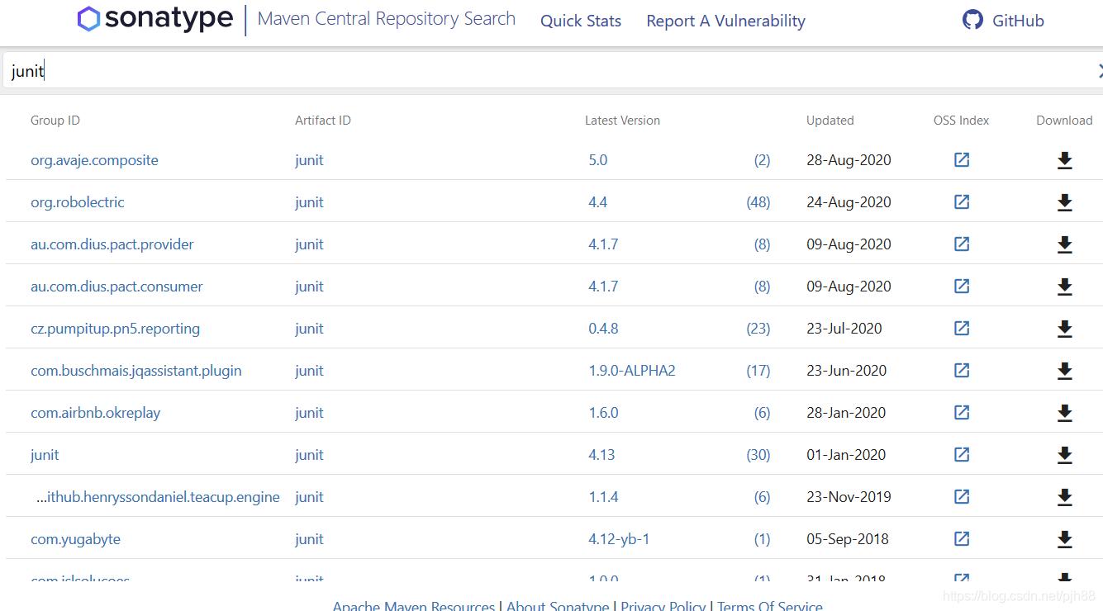Screen dimensions: 1103x611
Task: Open OSS Index for com.buschmais.jqassistant.plugin
Action: [x=962, y=371]
